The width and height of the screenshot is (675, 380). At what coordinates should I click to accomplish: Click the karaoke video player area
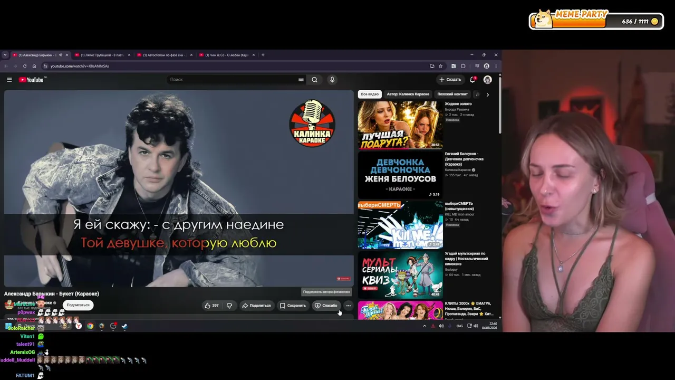(179, 188)
